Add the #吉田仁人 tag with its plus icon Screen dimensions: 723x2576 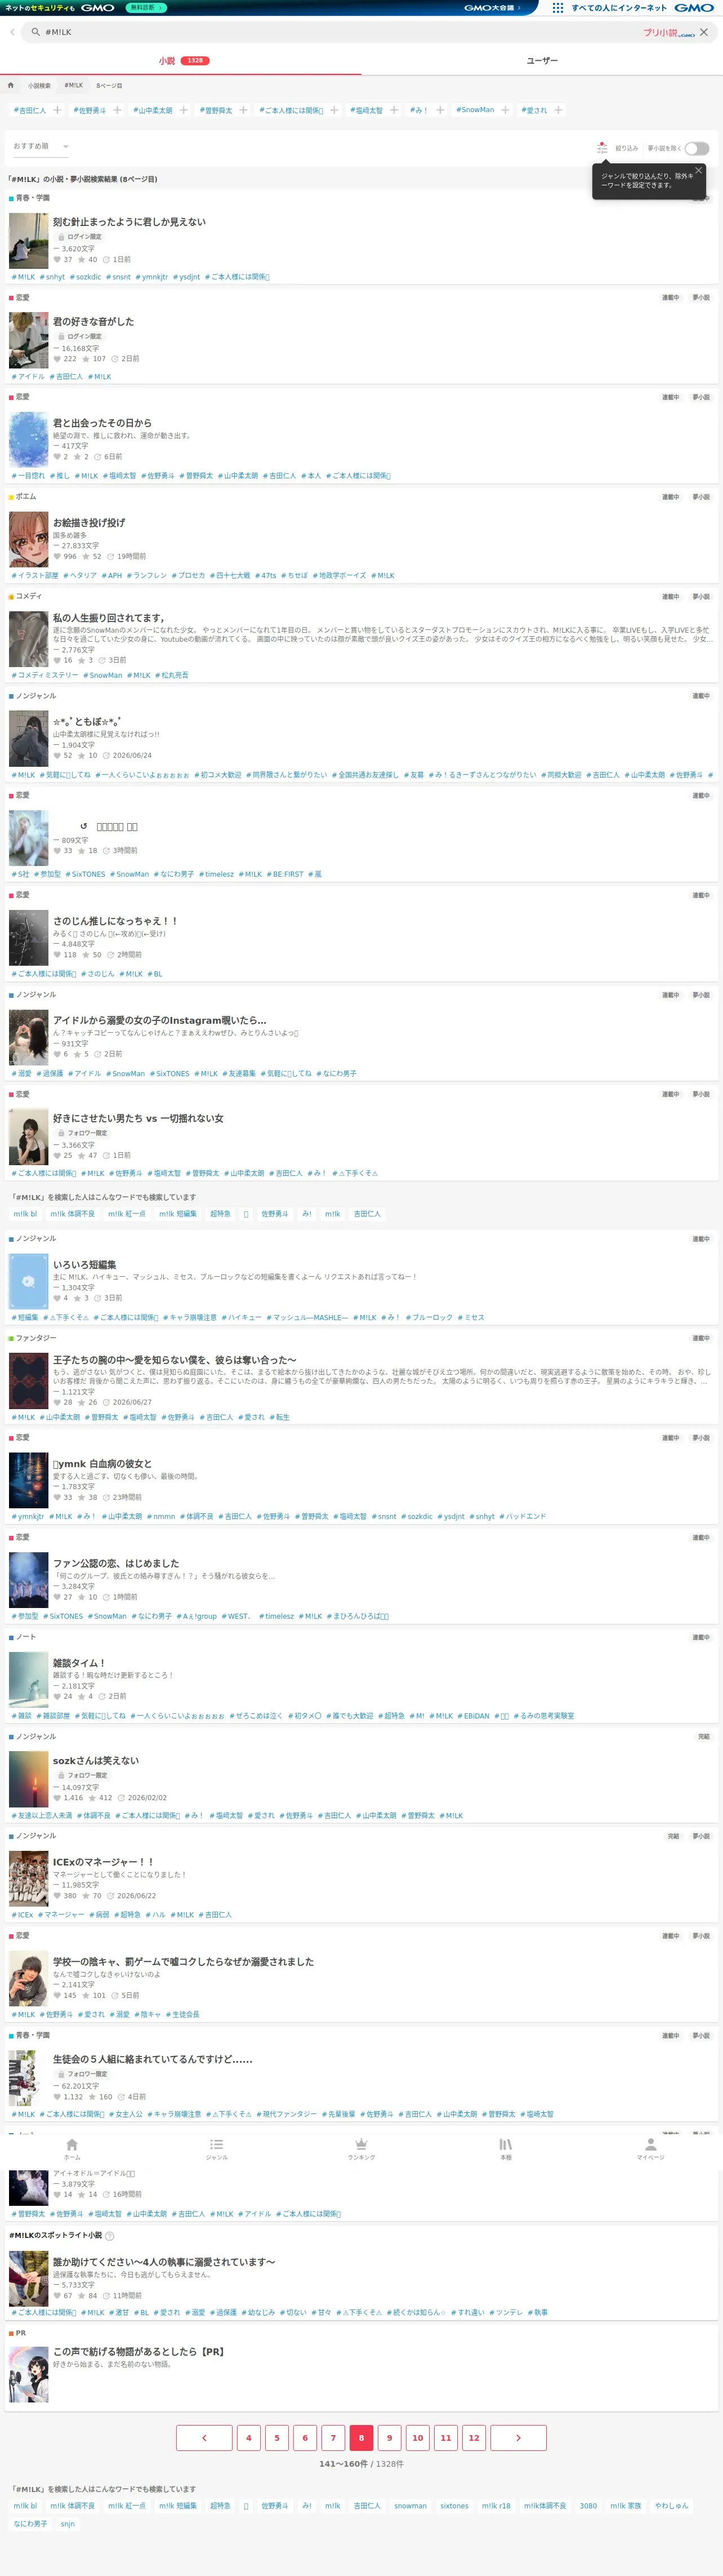[x=57, y=110]
